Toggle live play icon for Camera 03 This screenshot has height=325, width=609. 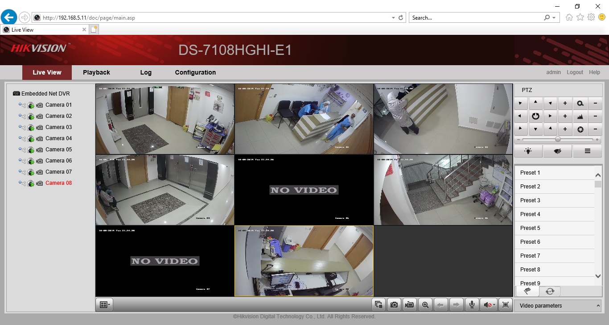[x=31, y=128]
